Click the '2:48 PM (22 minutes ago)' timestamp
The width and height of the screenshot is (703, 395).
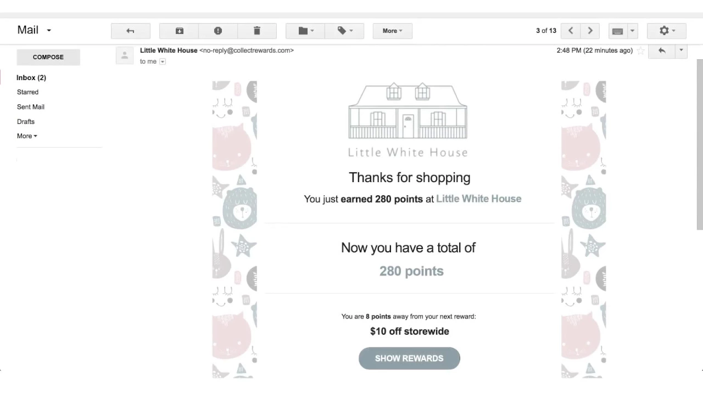pos(594,50)
